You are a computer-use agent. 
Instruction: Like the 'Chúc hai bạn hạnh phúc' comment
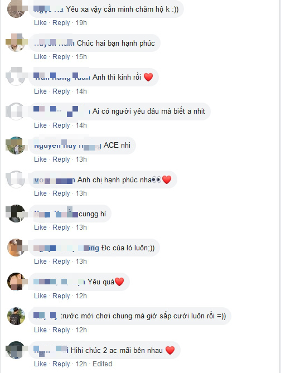(x=40, y=57)
